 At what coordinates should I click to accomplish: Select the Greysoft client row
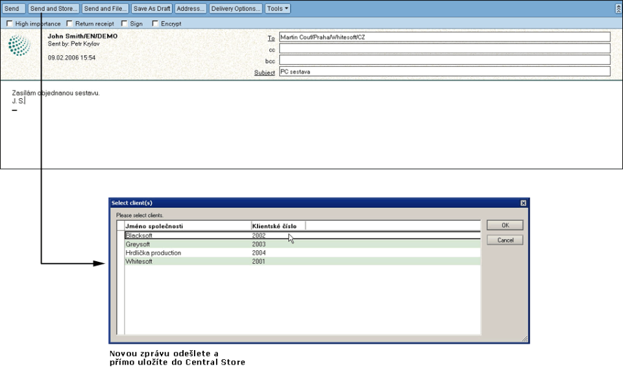187,244
